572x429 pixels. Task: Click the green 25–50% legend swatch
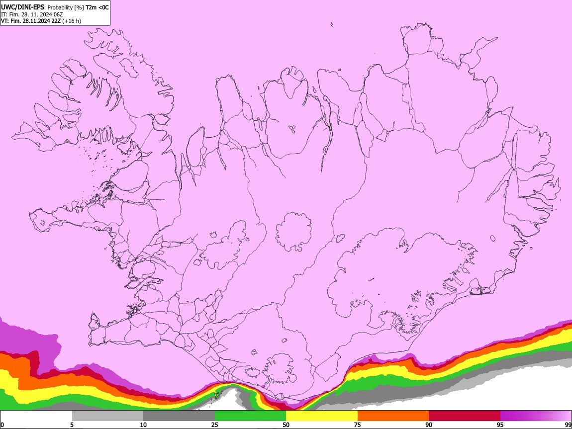click(250, 416)
